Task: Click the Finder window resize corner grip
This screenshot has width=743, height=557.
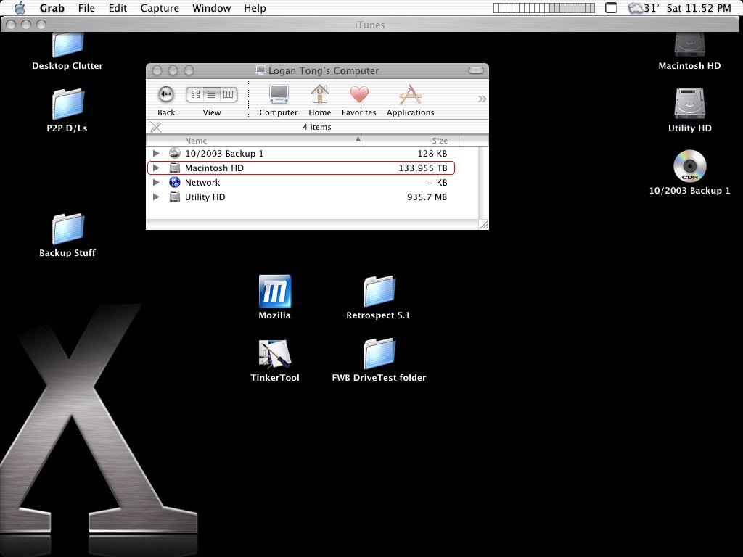Action: 484,225
